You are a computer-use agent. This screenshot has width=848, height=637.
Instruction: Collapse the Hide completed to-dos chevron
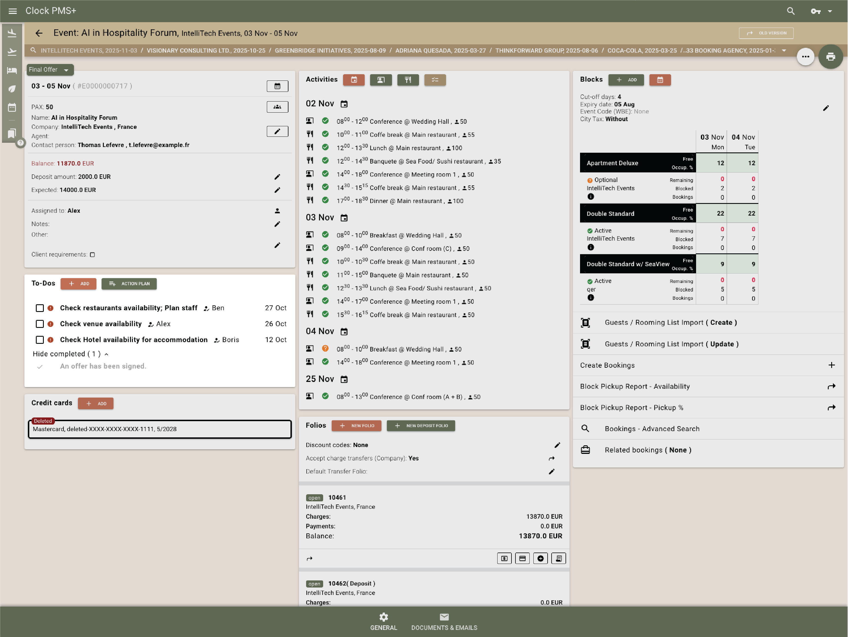[107, 354]
